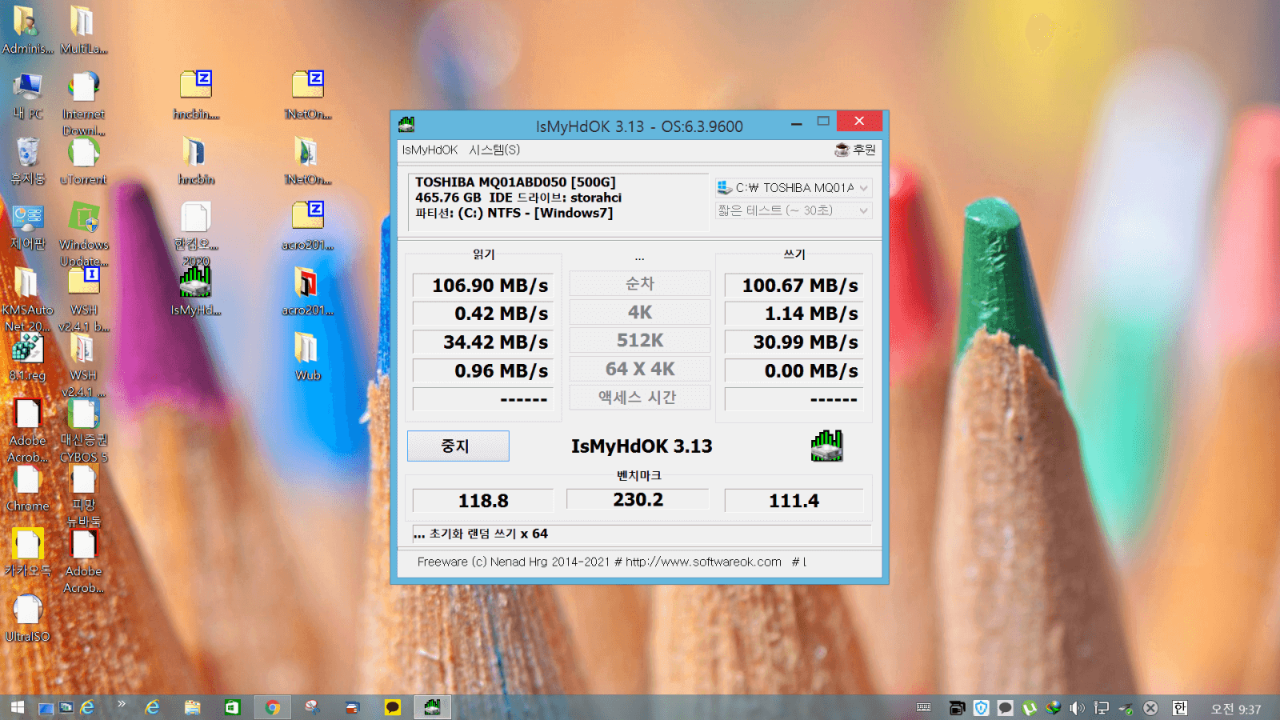The width and height of the screenshot is (1280, 720).
Task: Click the KakaoTalk taskbar icon
Action: [392, 707]
